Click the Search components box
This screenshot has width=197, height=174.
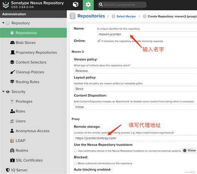tap(122, 5)
